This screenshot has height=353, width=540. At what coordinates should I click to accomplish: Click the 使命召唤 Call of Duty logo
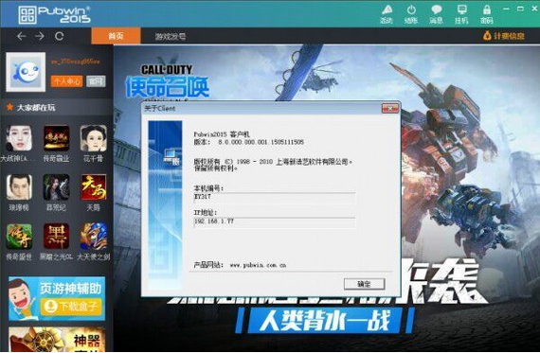[167, 82]
